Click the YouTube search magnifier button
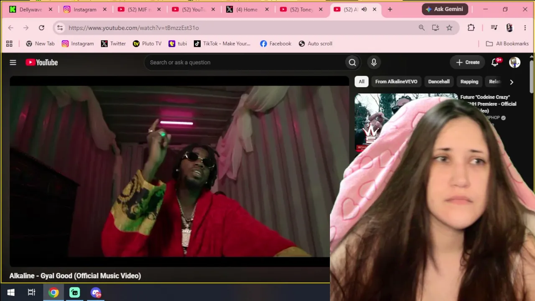This screenshot has height=301, width=535. 352,62
